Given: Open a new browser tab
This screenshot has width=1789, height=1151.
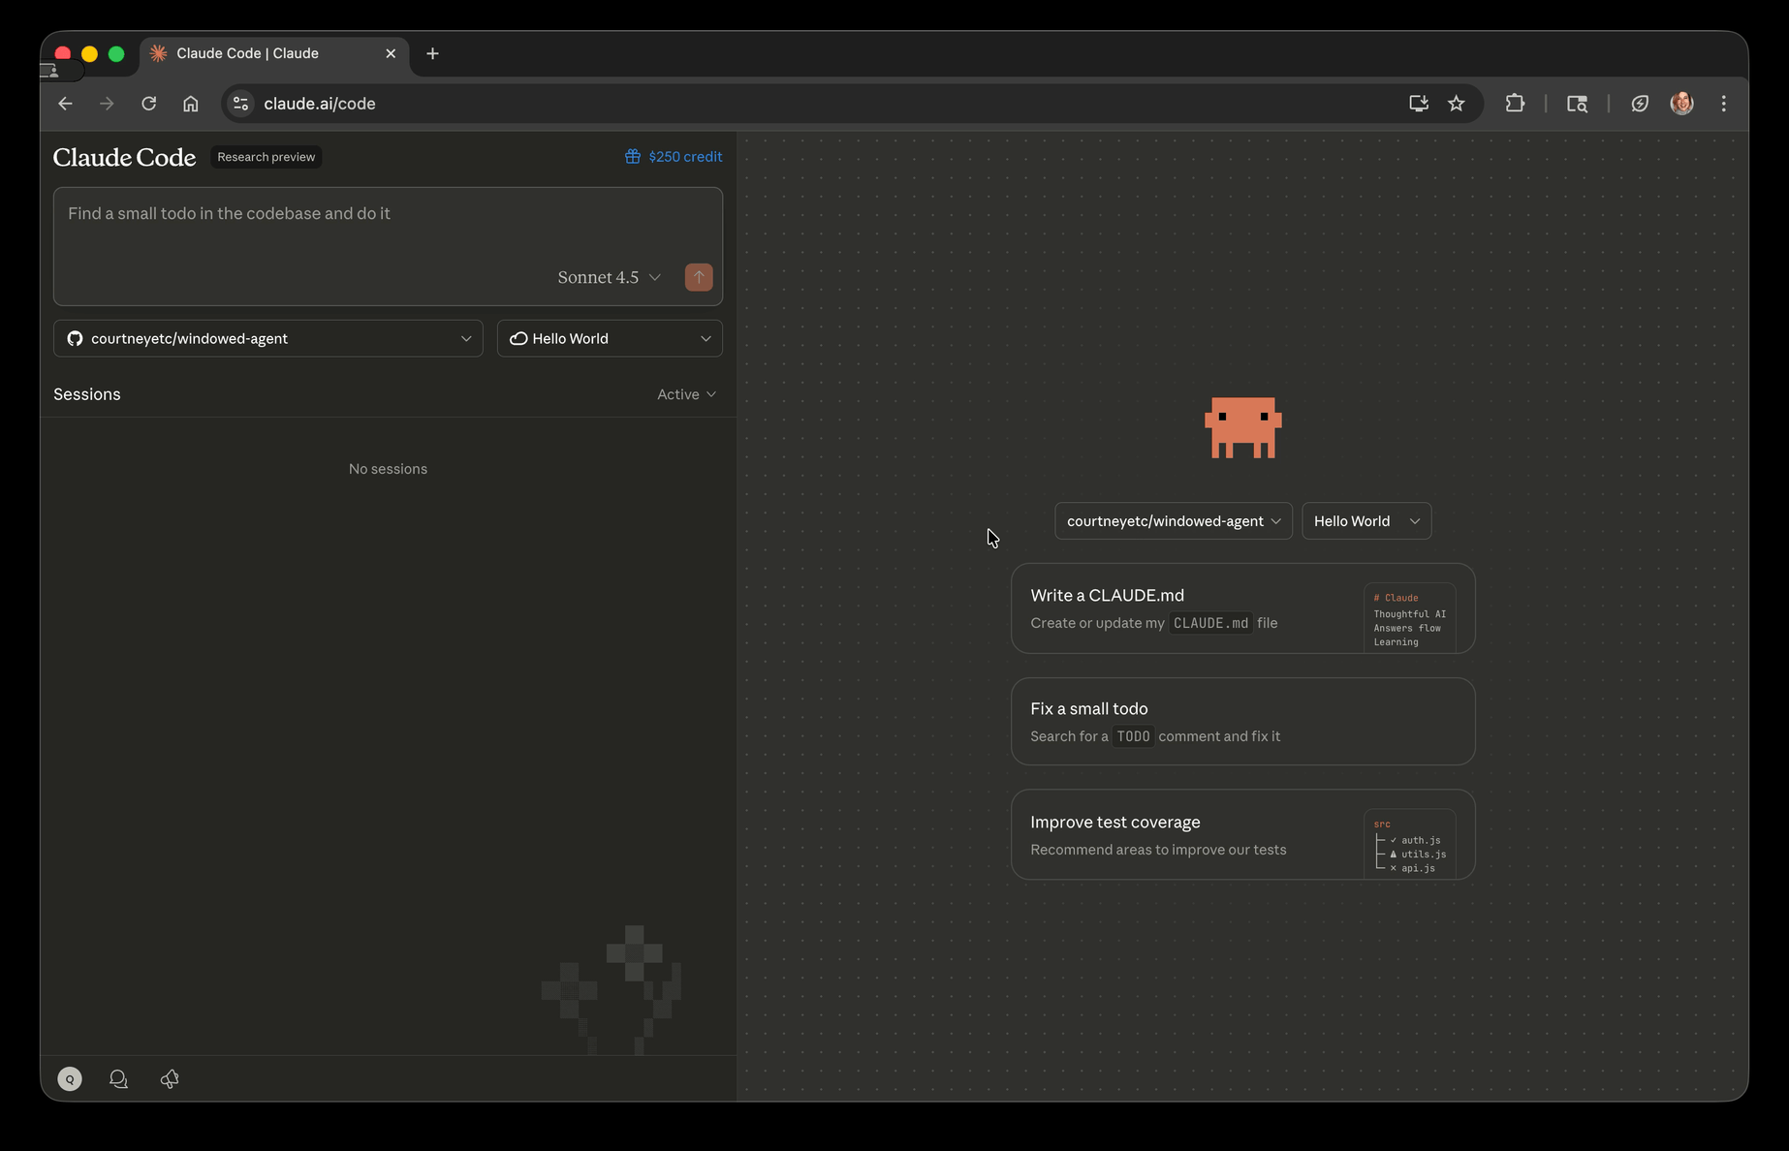Looking at the screenshot, I should (x=433, y=53).
